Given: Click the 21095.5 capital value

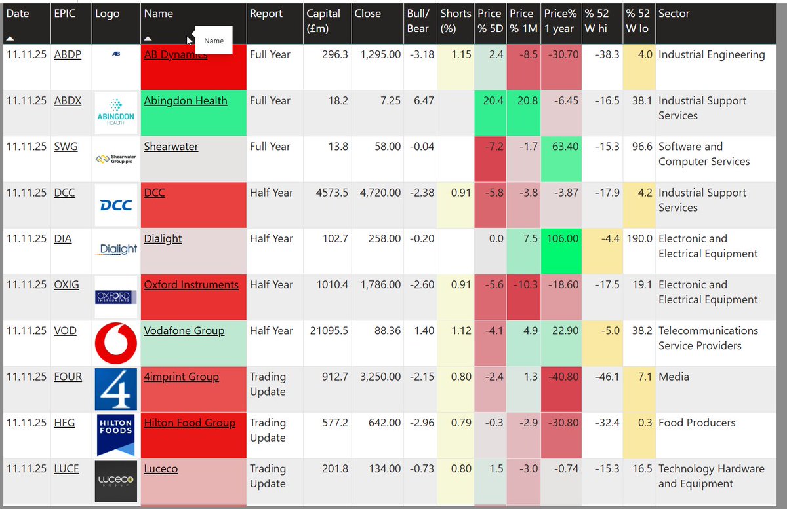Looking at the screenshot, I should 329,331.
